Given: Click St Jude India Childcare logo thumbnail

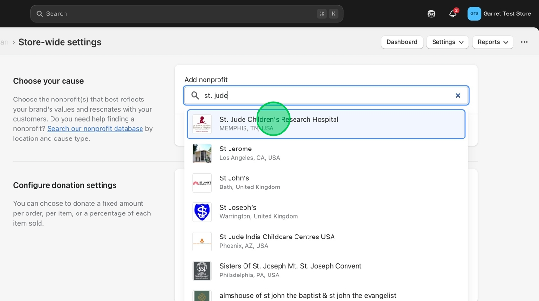Looking at the screenshot, I should click(202, 241).
